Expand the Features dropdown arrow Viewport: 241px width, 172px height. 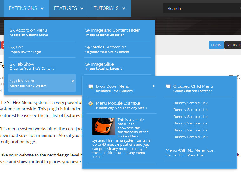coord(82,9)
